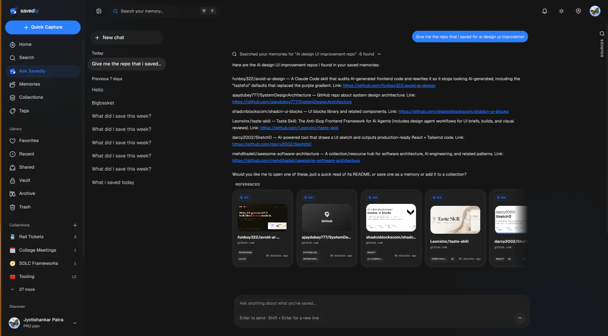This screenshot has height=336, width=608.
Task: Open taste-skill GitHub link
Action: [x=299, y=128]
